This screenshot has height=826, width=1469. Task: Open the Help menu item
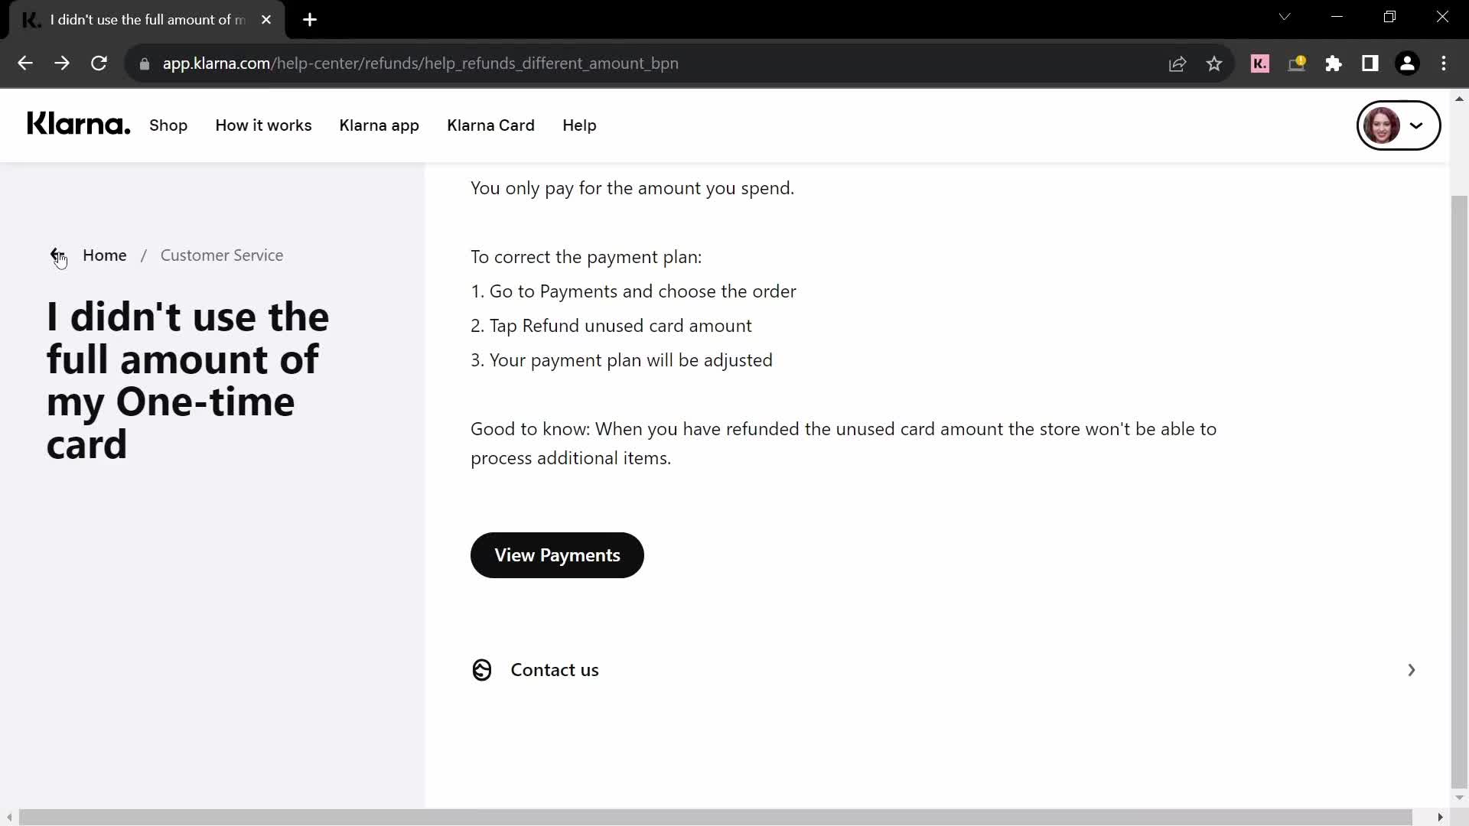(579, 125)
